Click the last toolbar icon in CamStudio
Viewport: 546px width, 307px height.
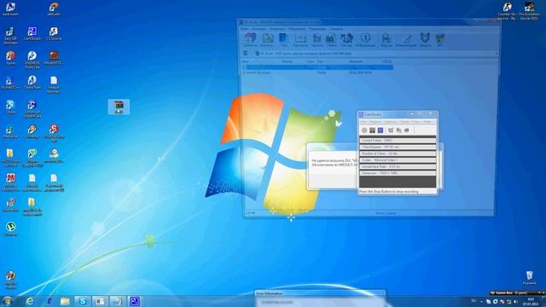407,130
